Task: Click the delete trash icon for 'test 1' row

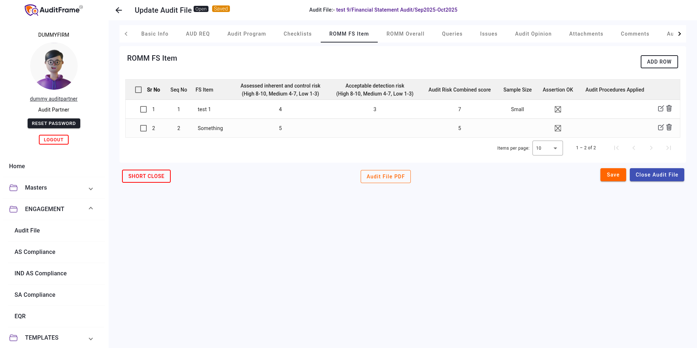Action: point(669,109)
